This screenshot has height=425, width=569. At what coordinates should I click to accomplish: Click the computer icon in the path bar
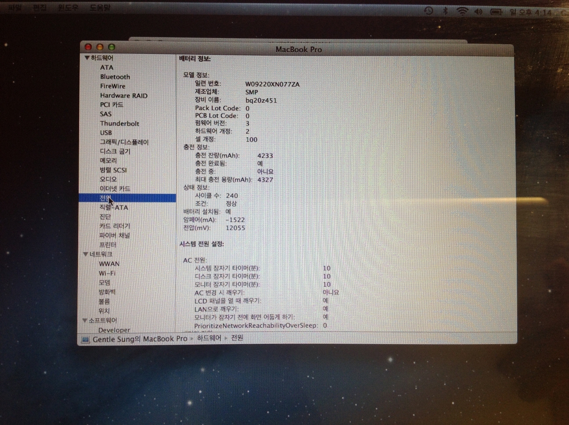[x=86, y=339]
